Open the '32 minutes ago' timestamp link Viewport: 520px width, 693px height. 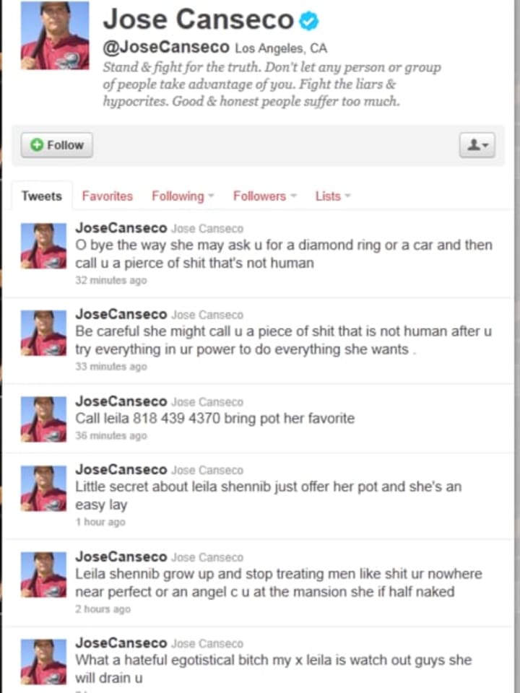[111, 280]
